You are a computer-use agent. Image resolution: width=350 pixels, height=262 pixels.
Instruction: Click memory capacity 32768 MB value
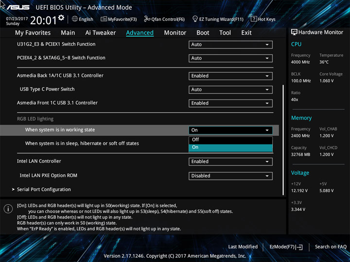click(300, 154)
